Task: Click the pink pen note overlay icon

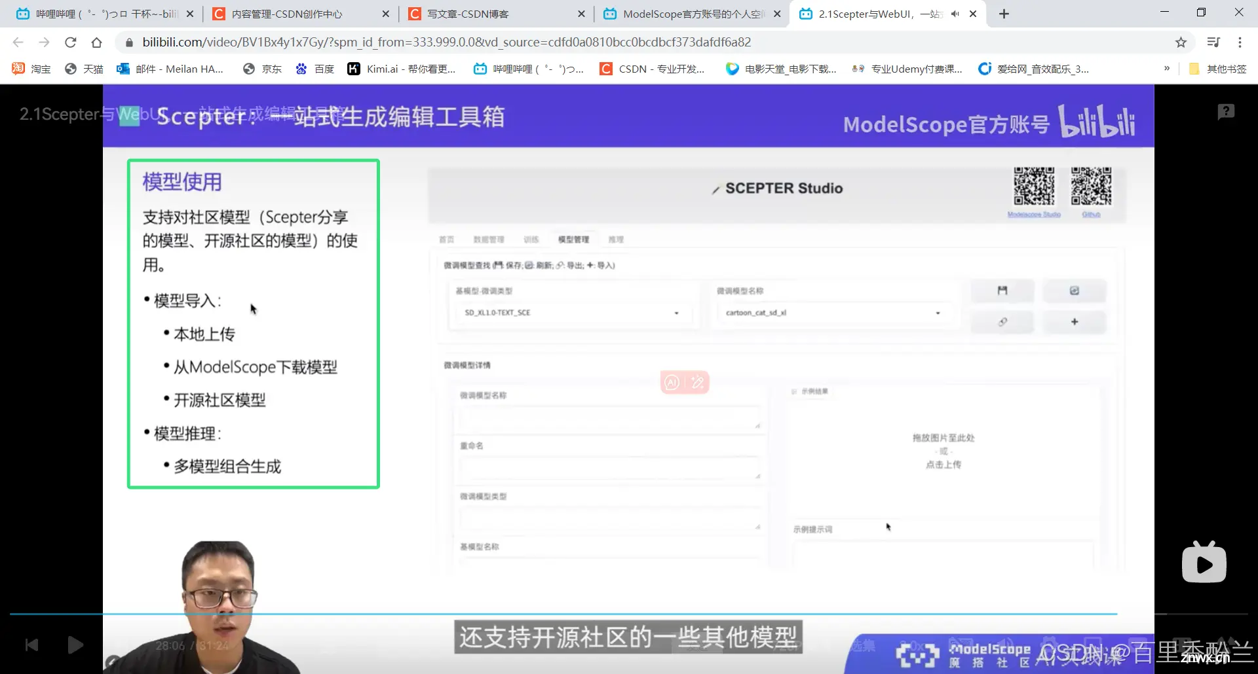Action: pyautogui.click(x=698, y=382)
